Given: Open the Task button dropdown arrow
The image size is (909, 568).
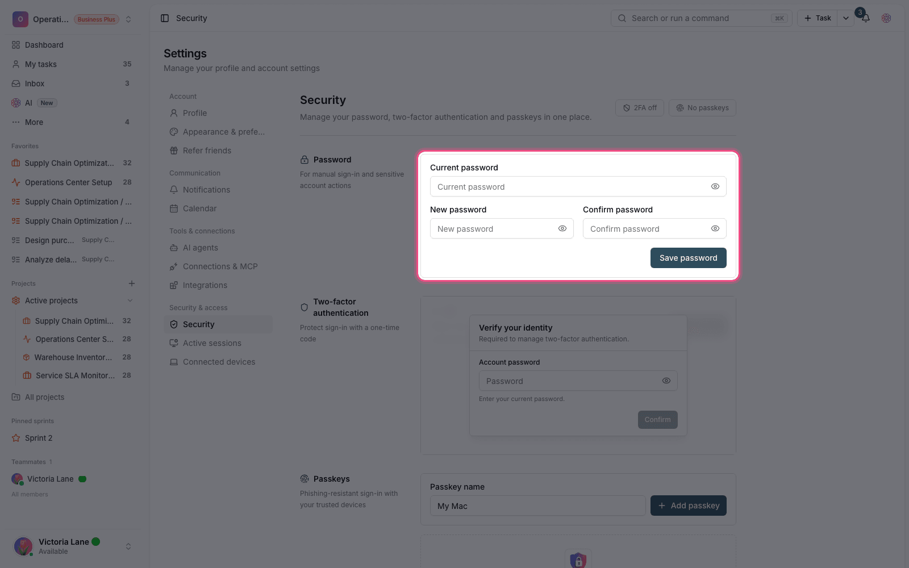Looking at the screenshot, I should coord(846,18).
